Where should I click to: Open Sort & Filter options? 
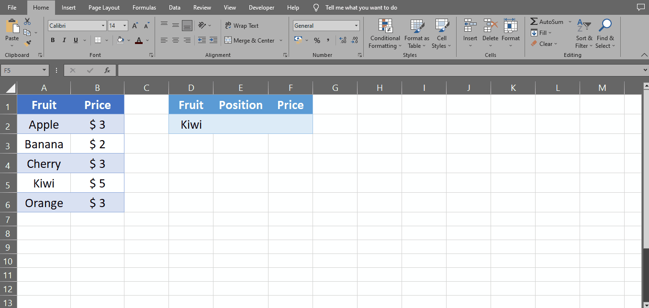583,33
